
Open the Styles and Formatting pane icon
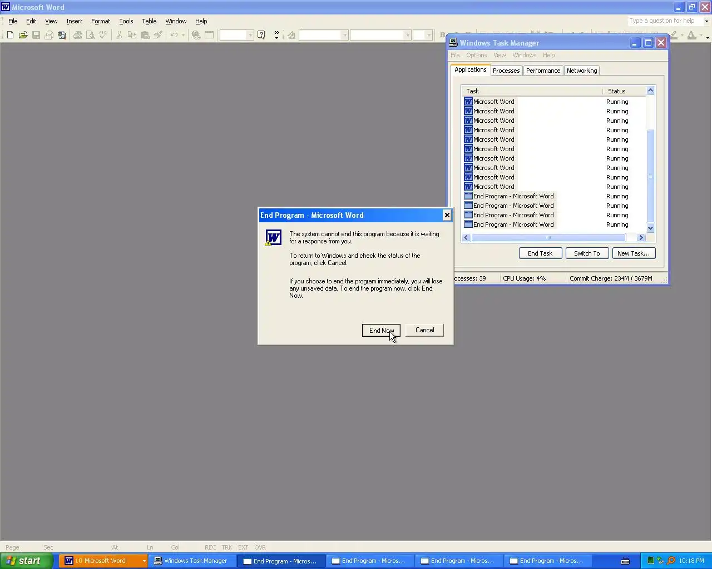[291, 35]
